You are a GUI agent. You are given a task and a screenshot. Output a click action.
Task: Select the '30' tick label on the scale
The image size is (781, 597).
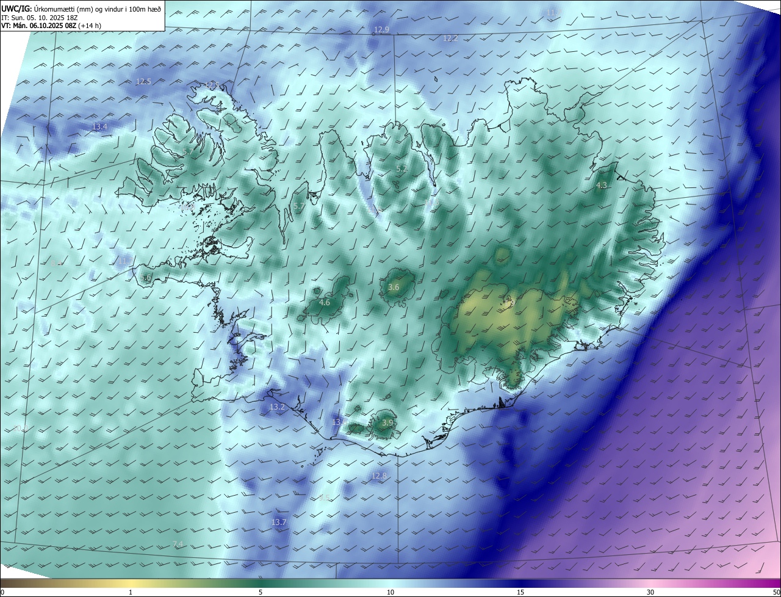coord(650,592)
